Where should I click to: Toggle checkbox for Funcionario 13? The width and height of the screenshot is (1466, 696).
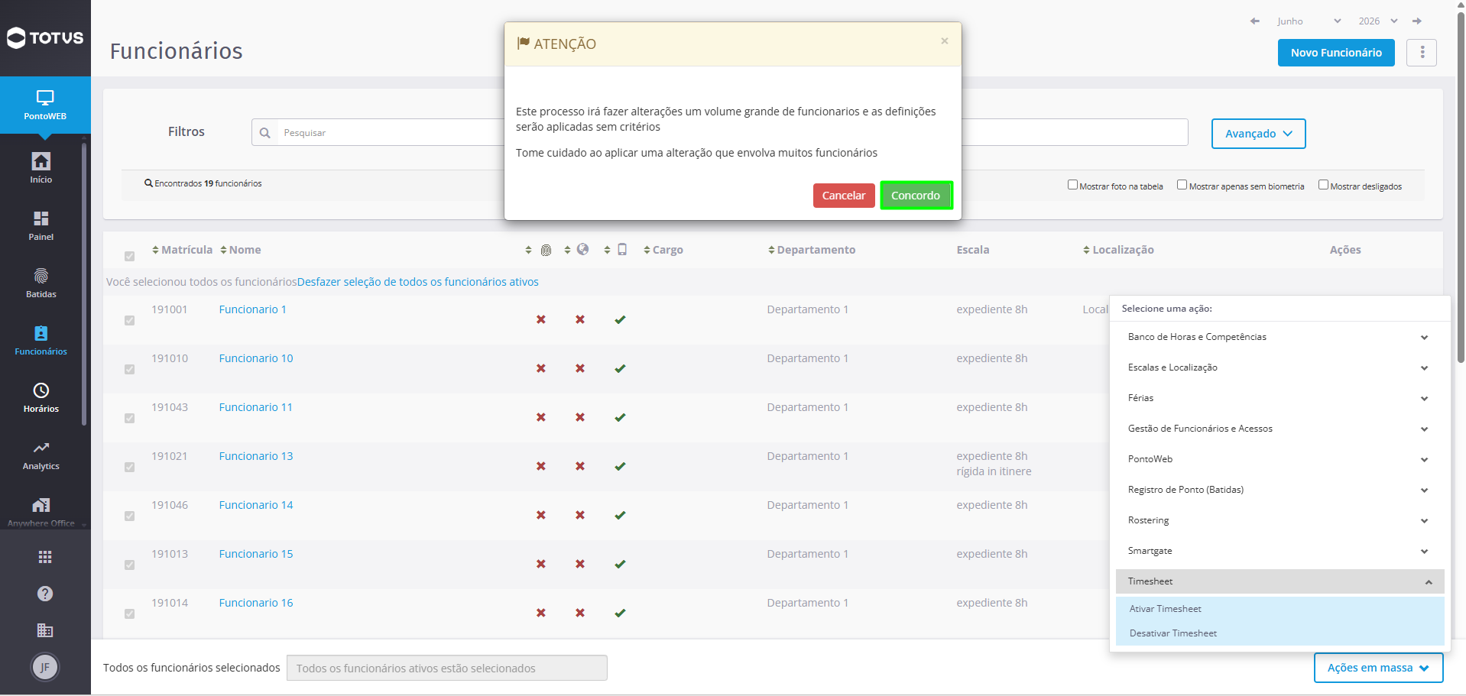pos(130,467)
